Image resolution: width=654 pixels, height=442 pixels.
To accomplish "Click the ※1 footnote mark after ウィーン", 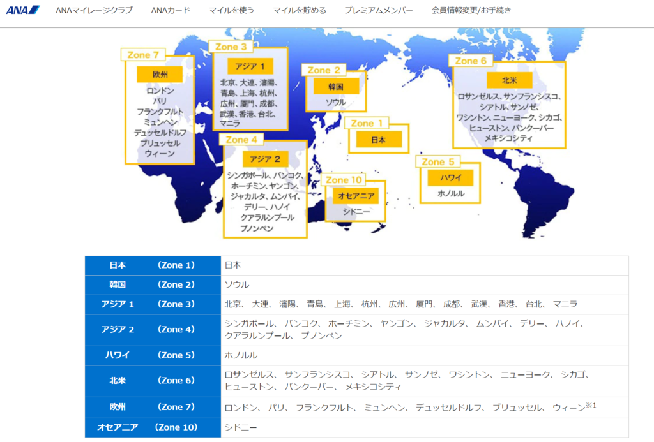I will (591, 405).
